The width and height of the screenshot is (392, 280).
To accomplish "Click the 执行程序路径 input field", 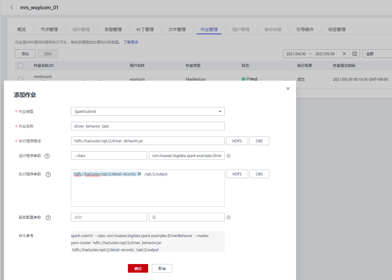I will click(x=148, y=141).
